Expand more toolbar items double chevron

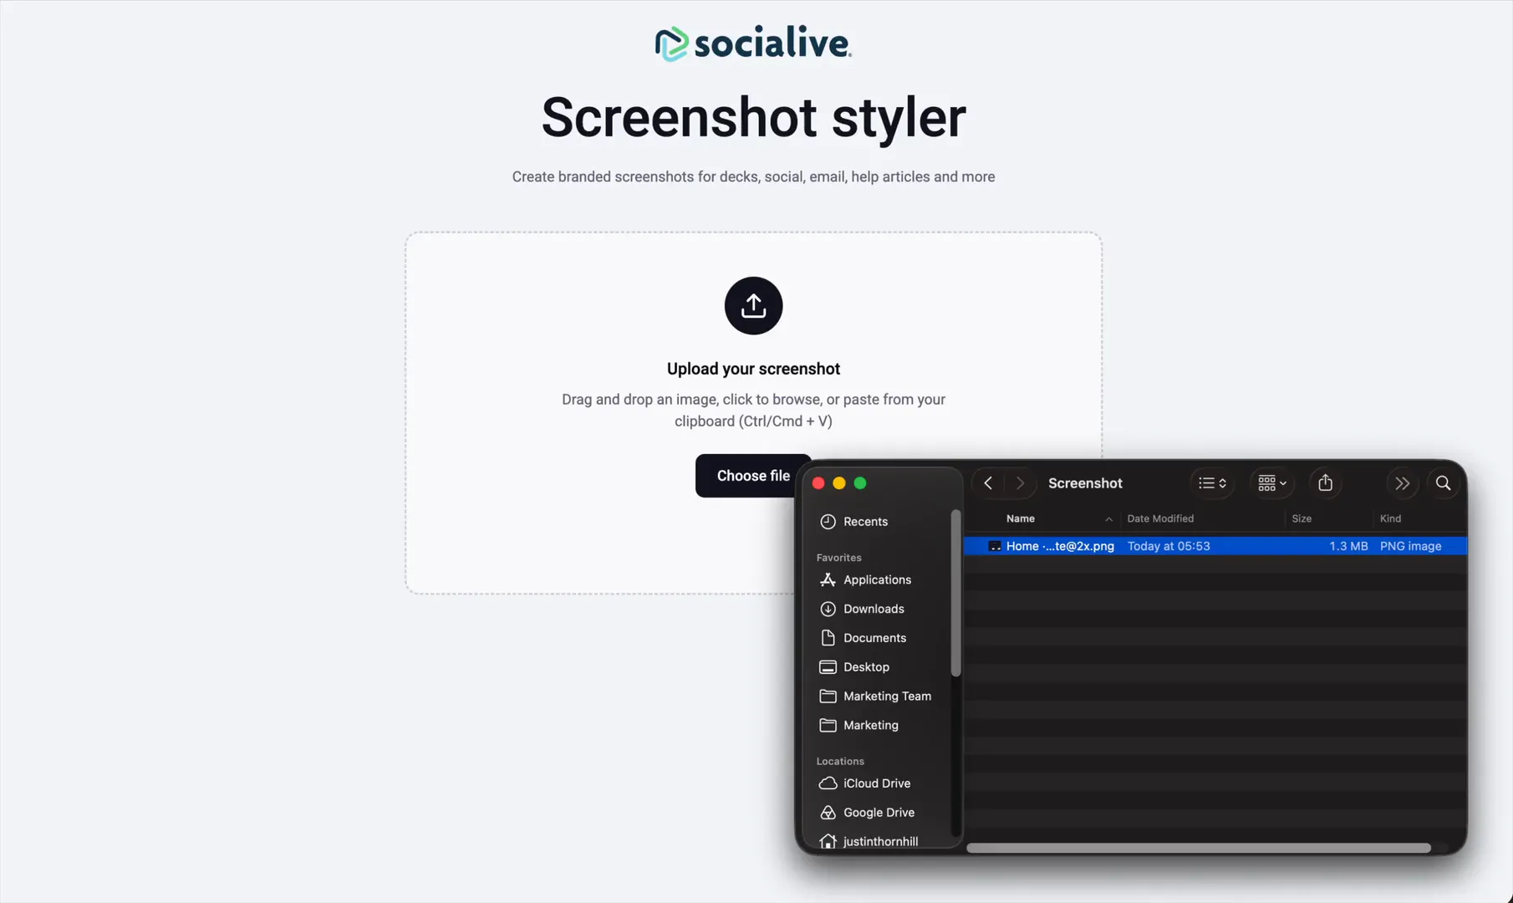pos(1402,483)
